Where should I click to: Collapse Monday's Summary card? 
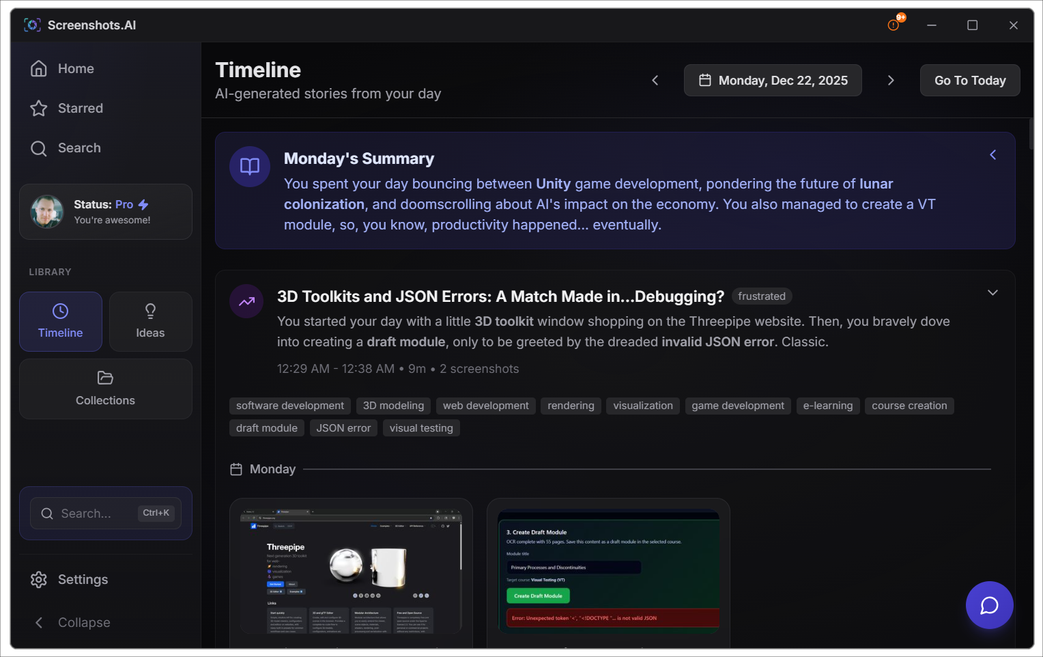[x=992, y=154]
